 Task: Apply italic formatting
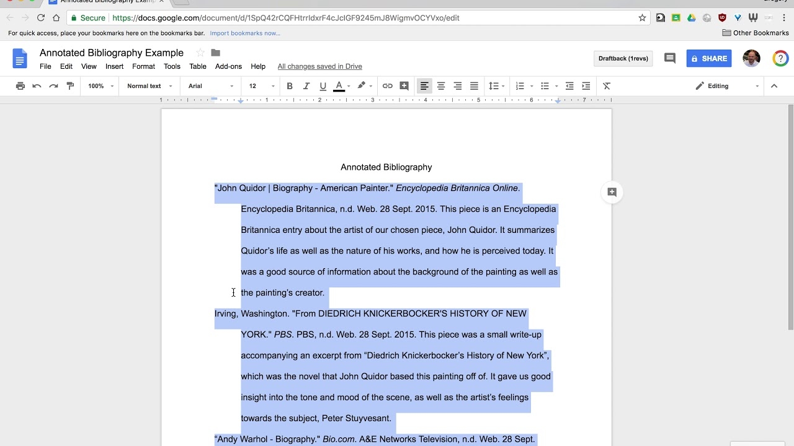pyautogui.click(x=306, y=85)
